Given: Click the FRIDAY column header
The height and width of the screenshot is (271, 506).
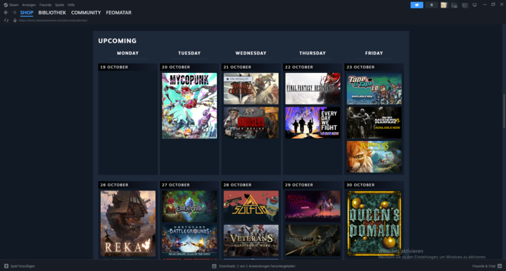Looking at the screenshot, I should coord(374,53).
